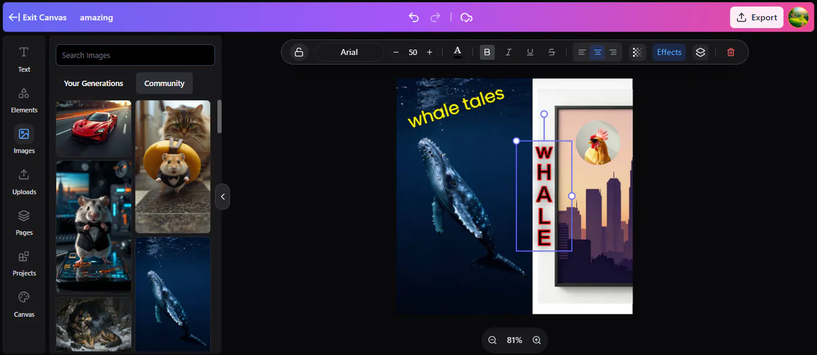Screen dimensions: 817x355
Task: Delete the selected element with trash icon
Action: [x=731, y=52]
